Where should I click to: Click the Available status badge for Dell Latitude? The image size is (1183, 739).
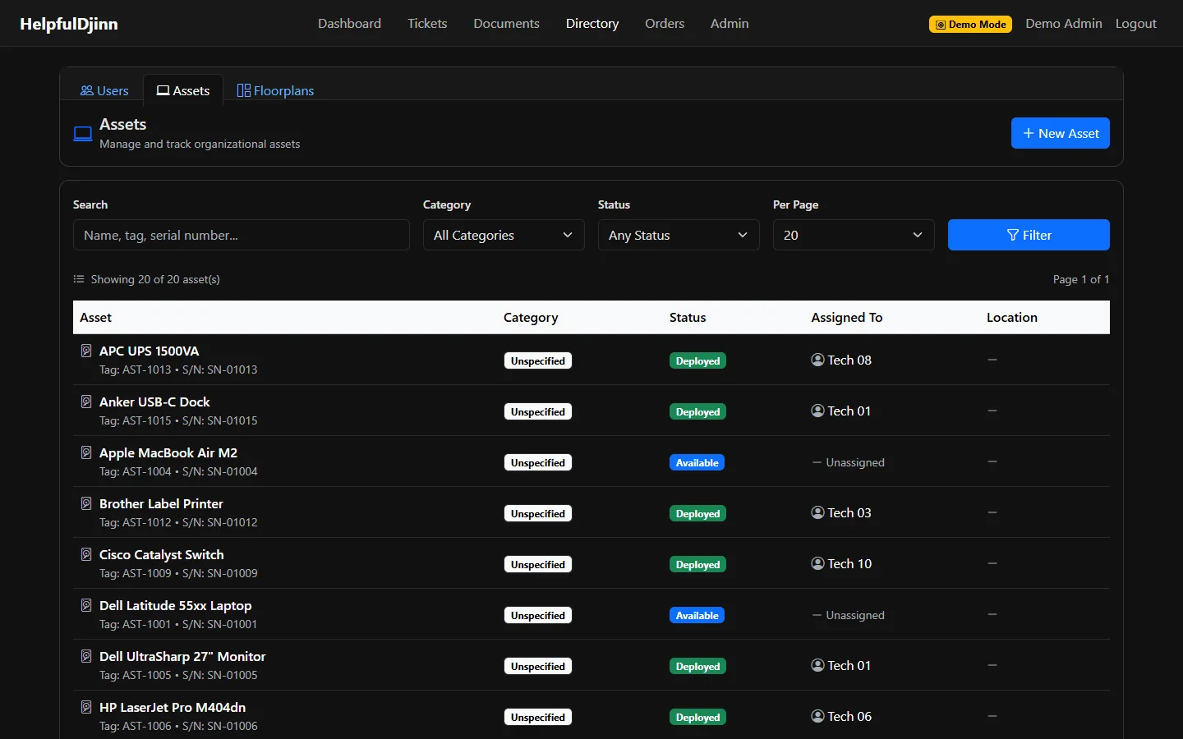click(697, 615)
